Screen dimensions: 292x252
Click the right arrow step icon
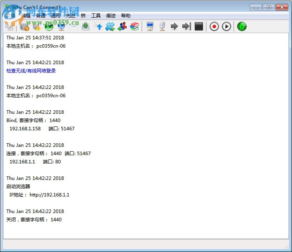(x=174, y=26)
